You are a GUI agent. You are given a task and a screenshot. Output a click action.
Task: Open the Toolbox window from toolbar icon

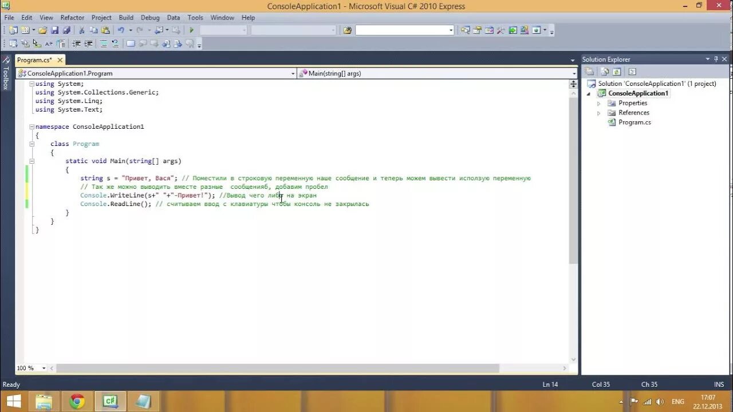(501, 30)
